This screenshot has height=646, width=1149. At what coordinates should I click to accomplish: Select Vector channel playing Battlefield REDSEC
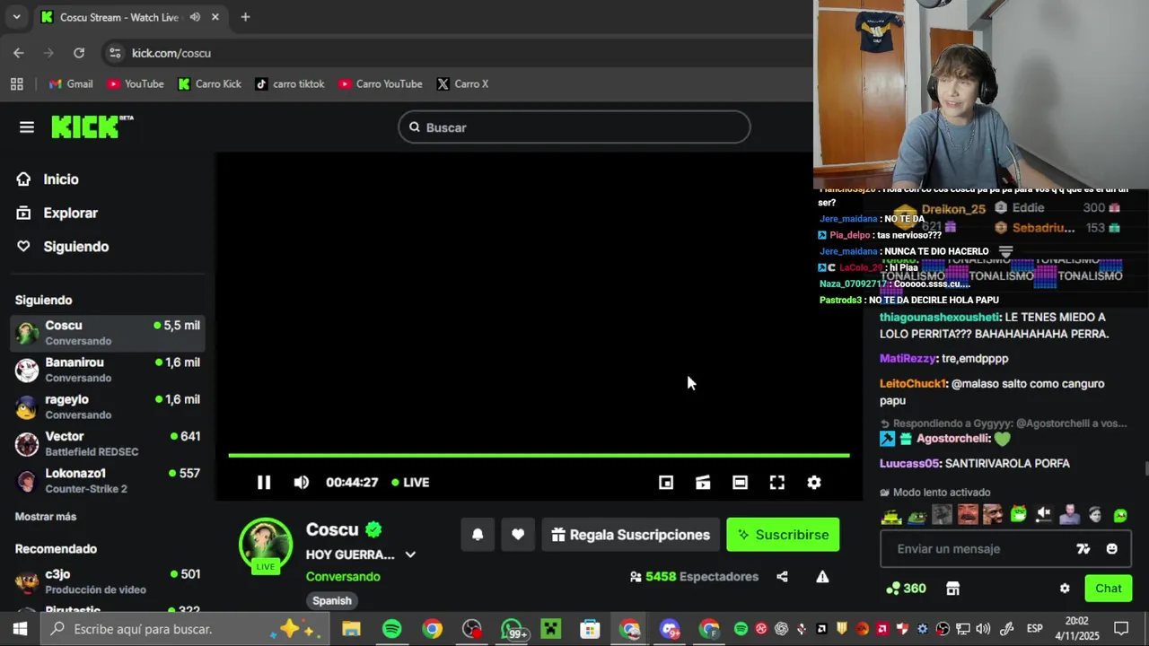[108, 443]
